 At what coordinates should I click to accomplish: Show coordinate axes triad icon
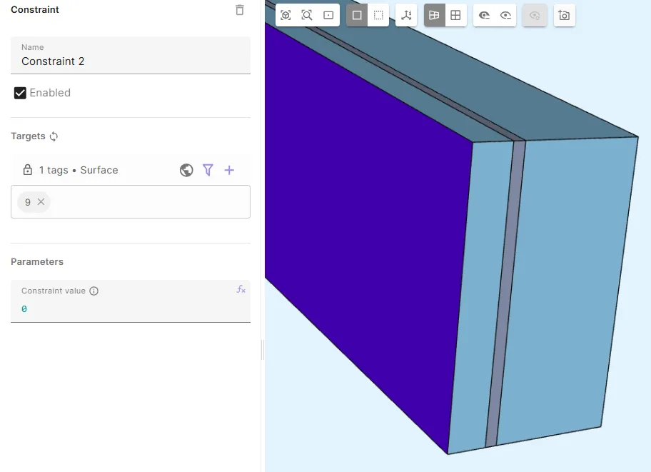[406, 15]
